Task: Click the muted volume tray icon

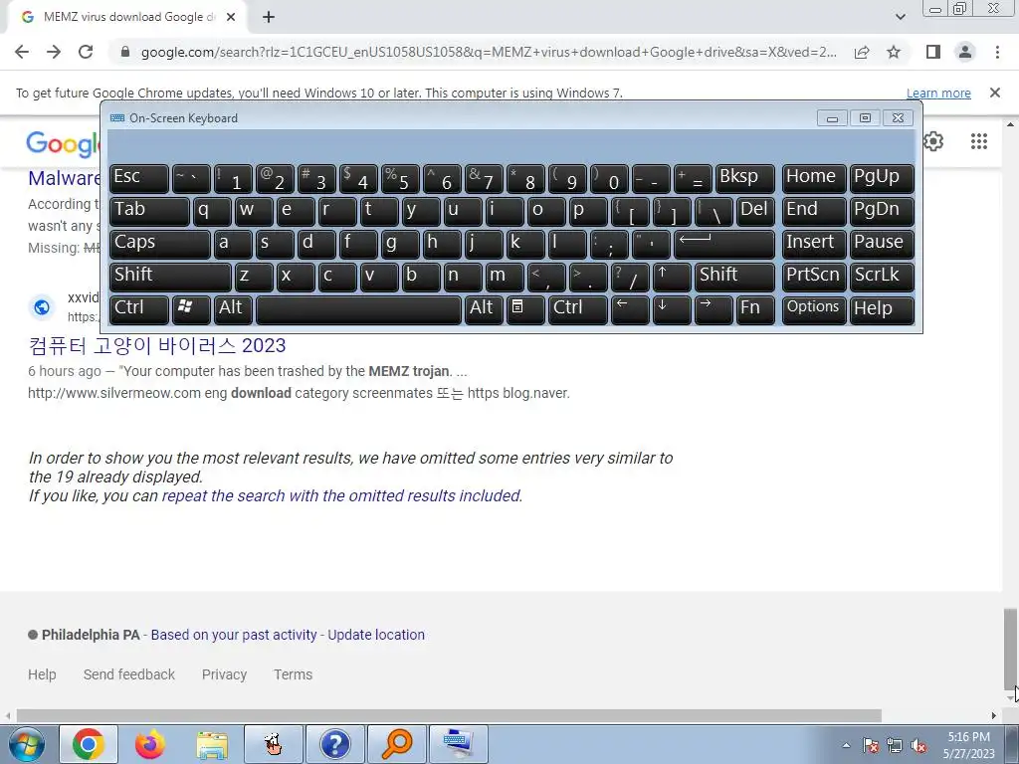Action: click(x=918, y=745)
